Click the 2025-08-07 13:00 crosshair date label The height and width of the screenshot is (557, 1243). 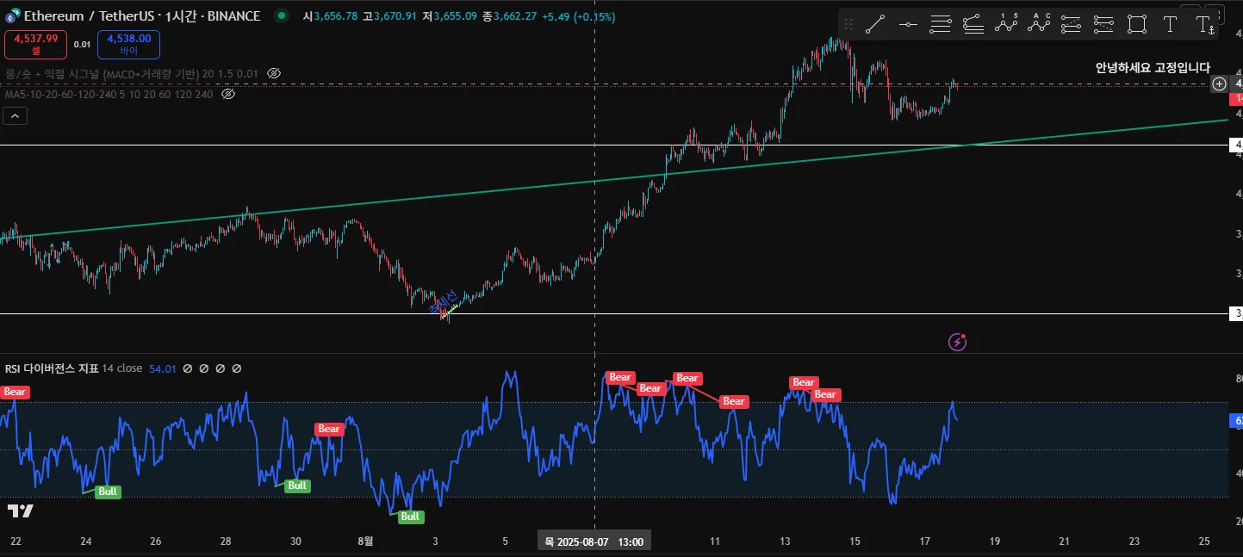pos(594,542)
